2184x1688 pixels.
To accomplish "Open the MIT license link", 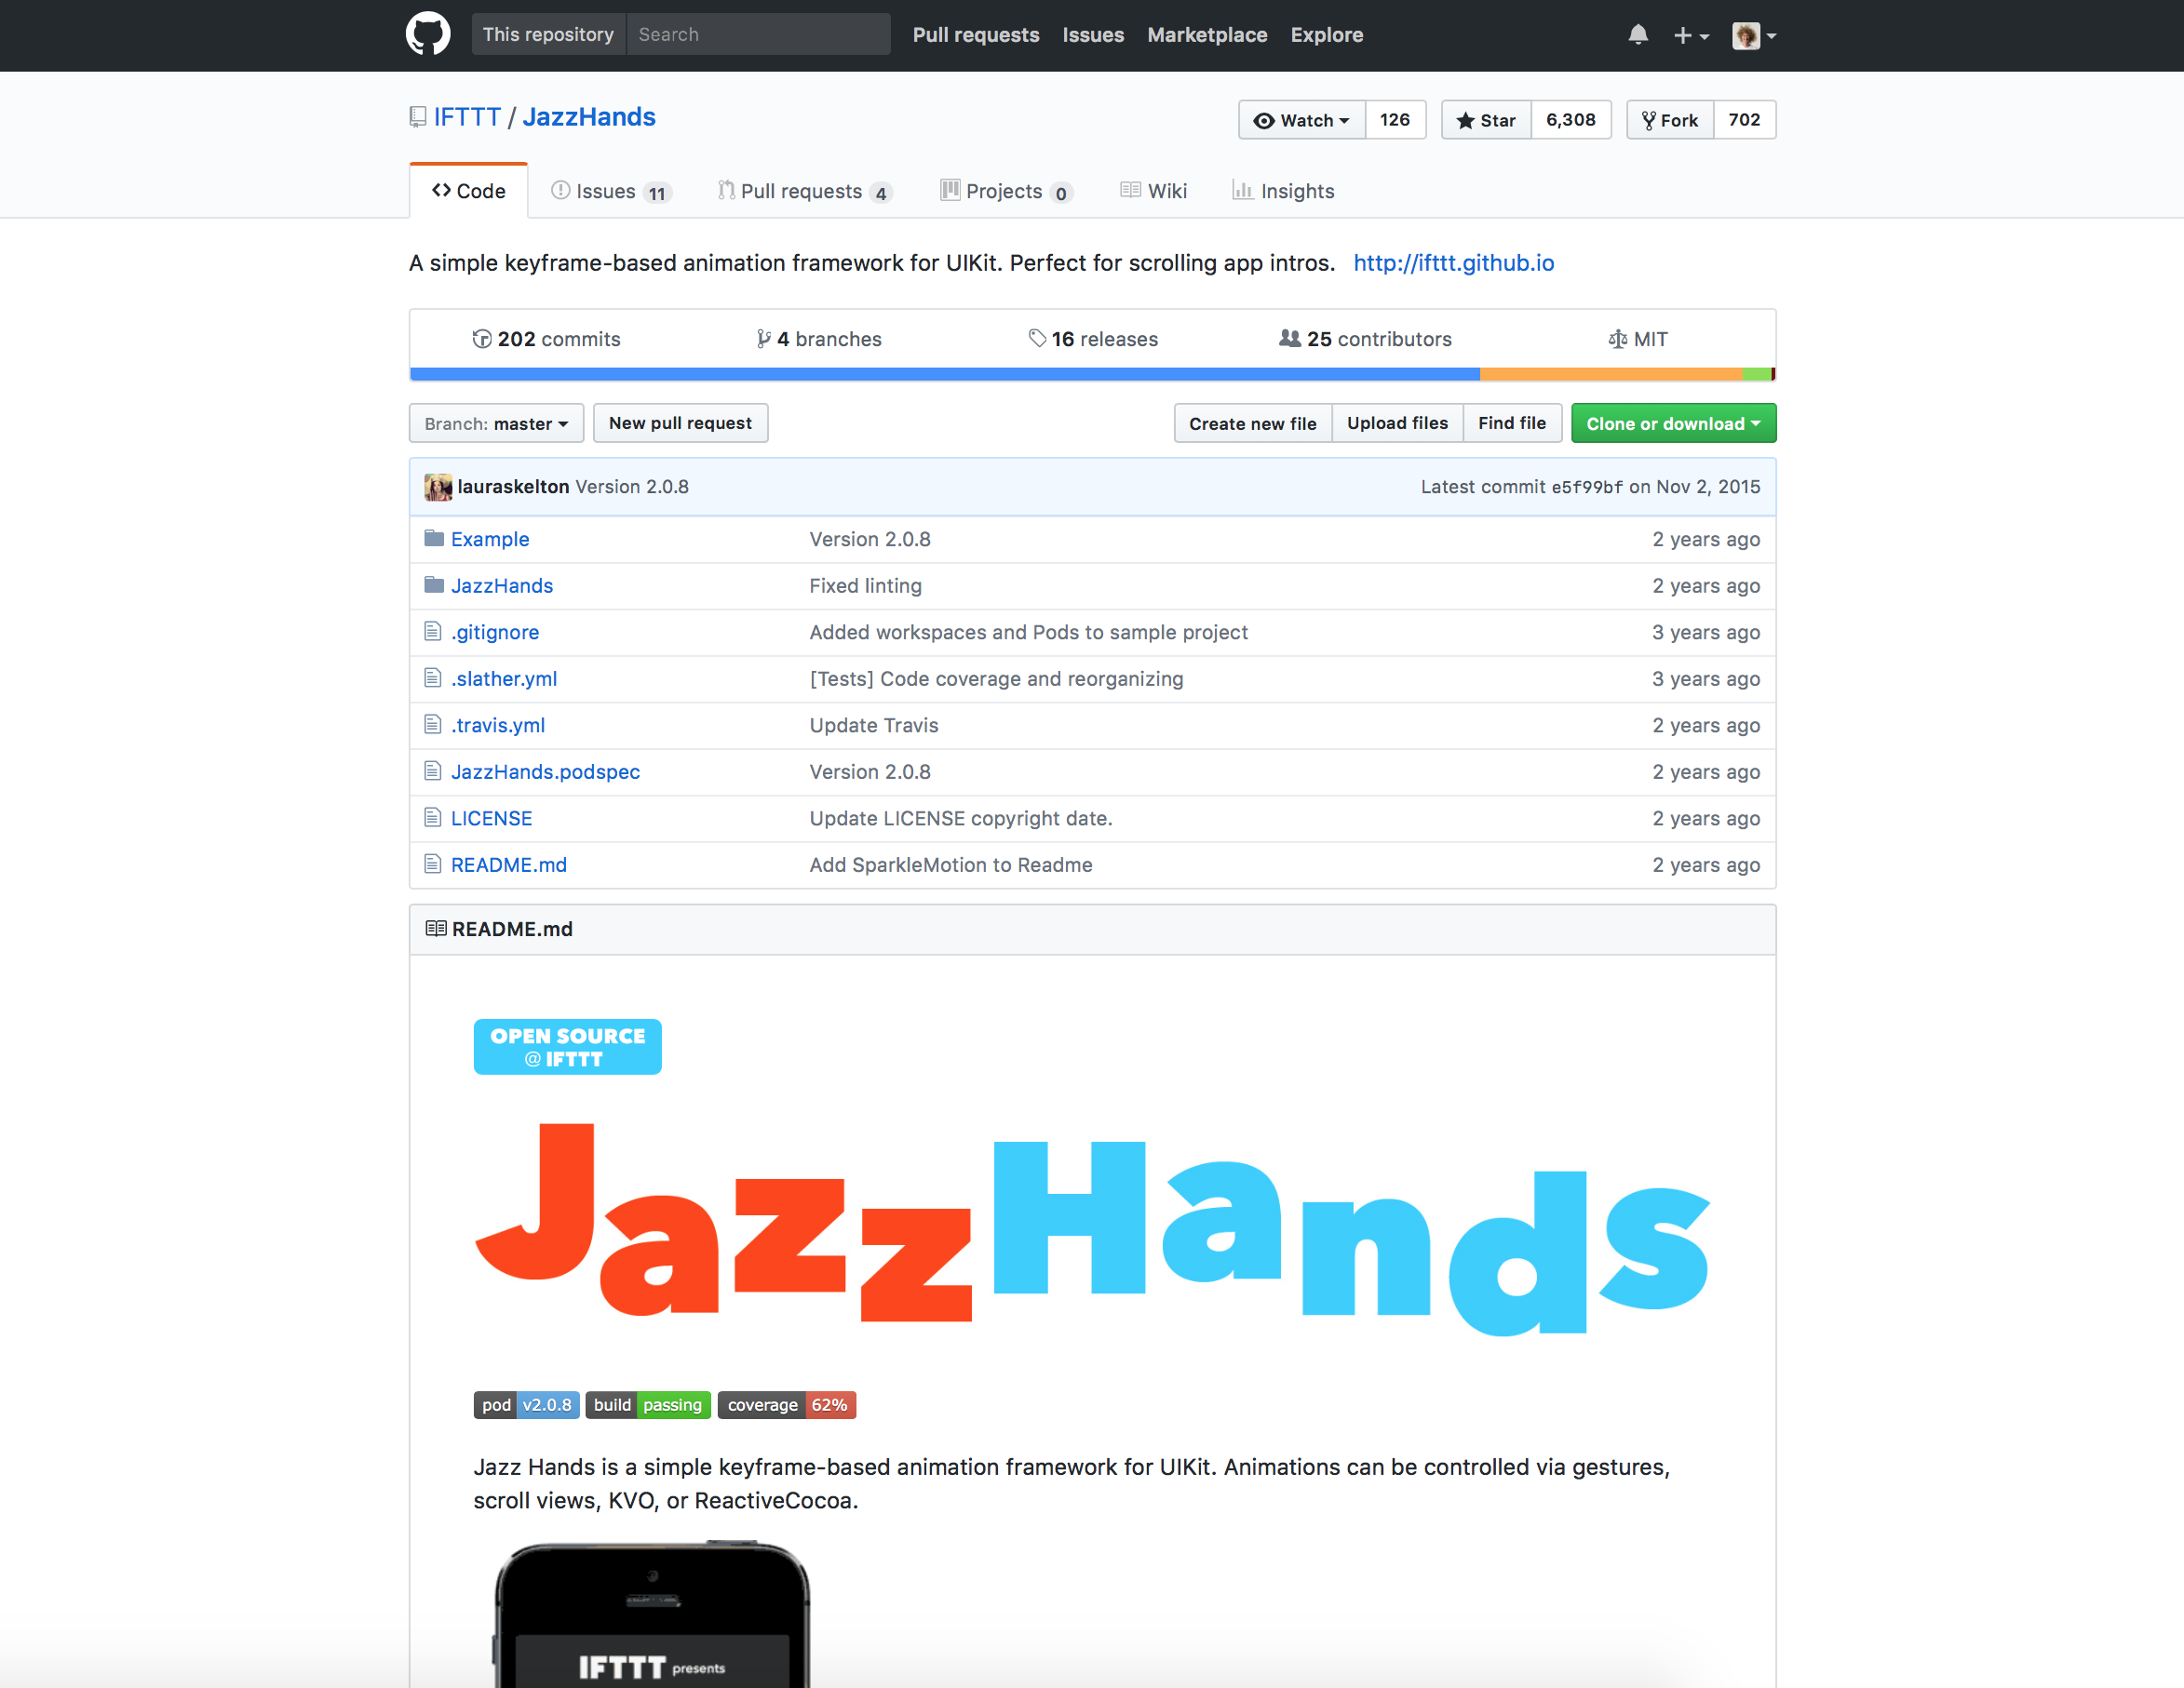I will coord(1638,339).
